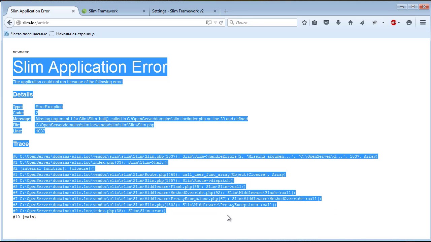Click trace line #1 index.php(33) halt

90,162
